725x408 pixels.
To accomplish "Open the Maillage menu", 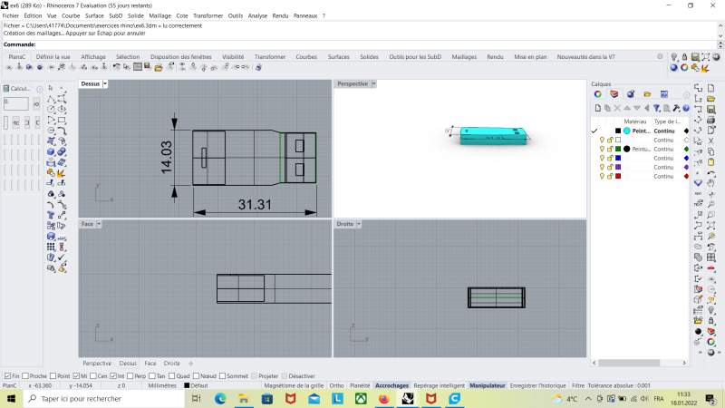I will [x=159, y=15].
